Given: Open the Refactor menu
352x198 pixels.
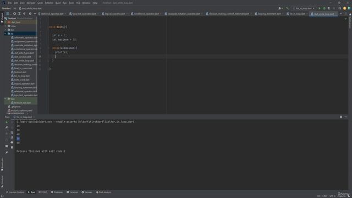Looking at the screenshot, I should click(49, 3).
